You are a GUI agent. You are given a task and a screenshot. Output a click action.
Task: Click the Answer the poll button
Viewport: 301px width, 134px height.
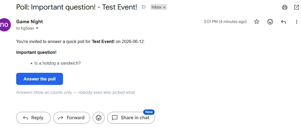(x=39, y=79)
